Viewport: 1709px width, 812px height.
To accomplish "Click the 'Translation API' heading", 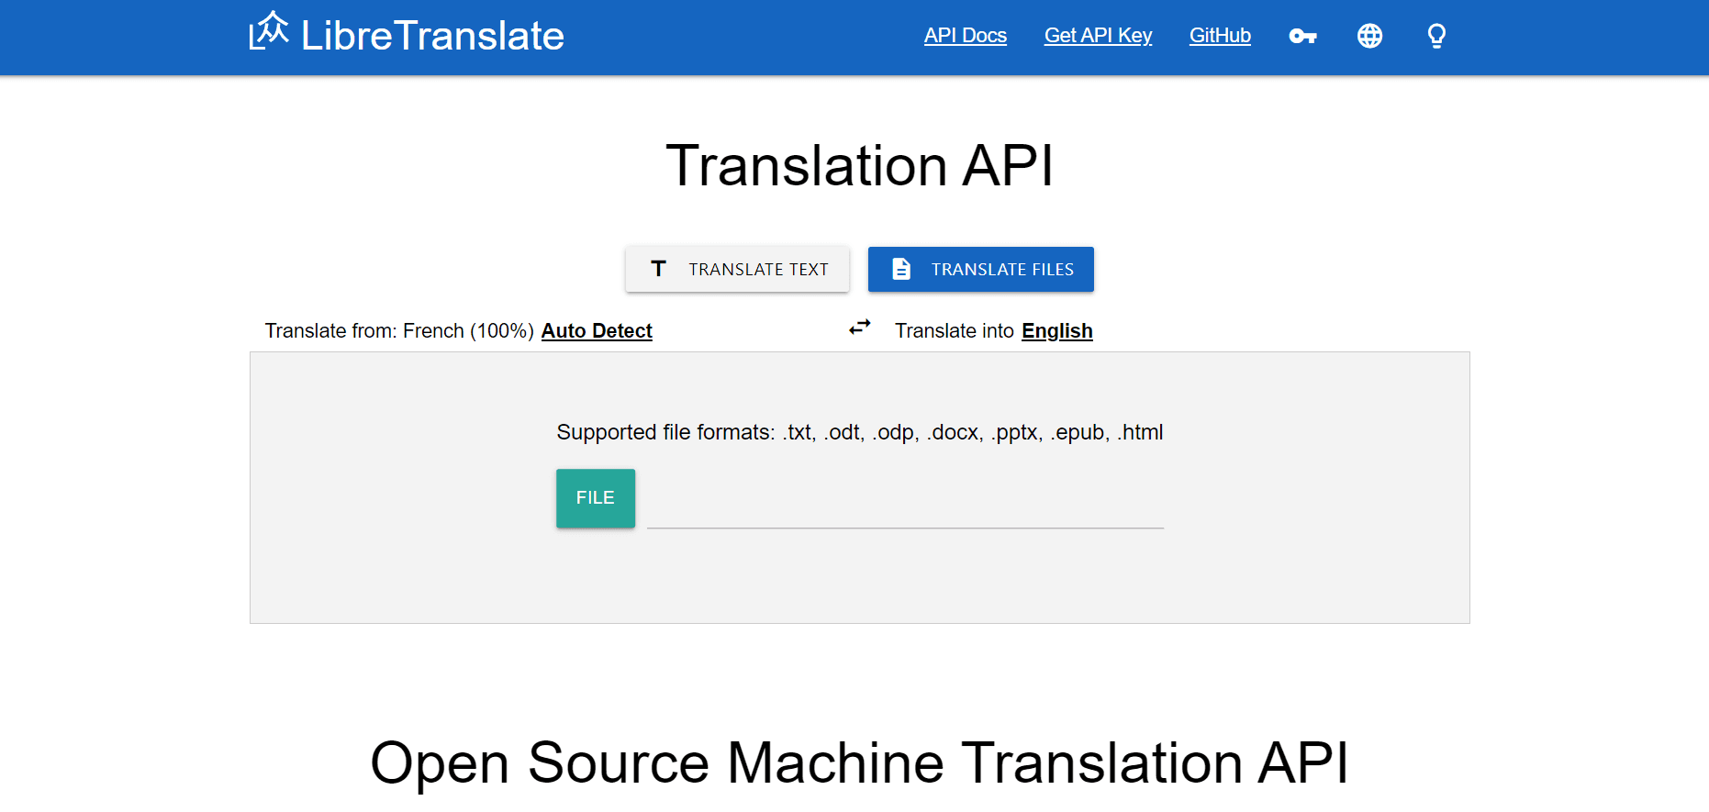I will pos(859,166).
